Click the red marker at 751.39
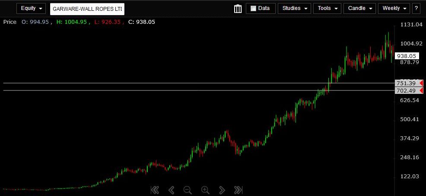 [x=421, y=83]
